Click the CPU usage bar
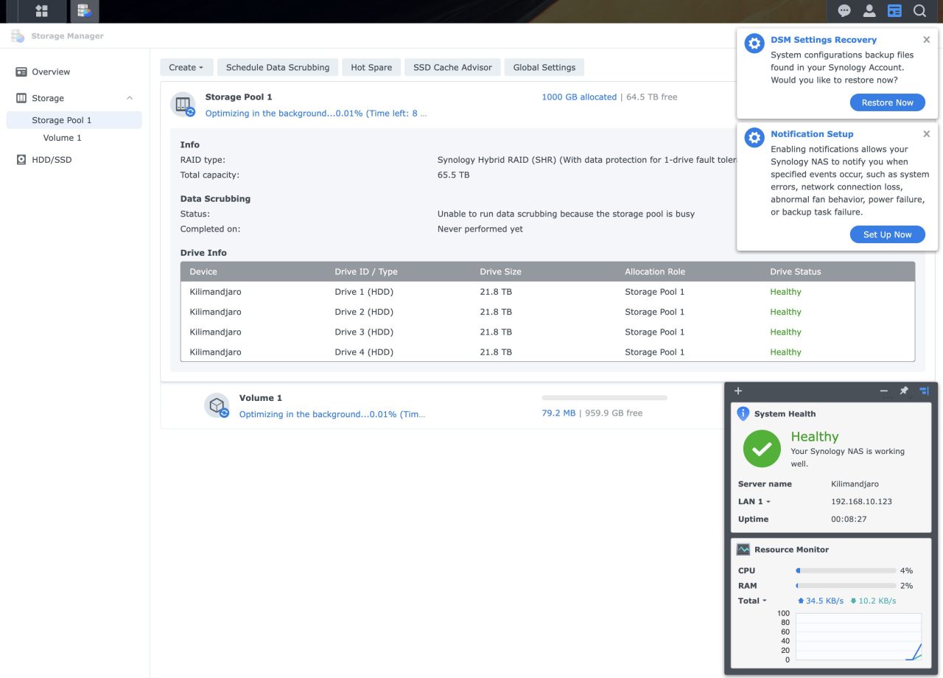Screen dimensions: 943x678 pyautogui.click(x=846, y=570)
